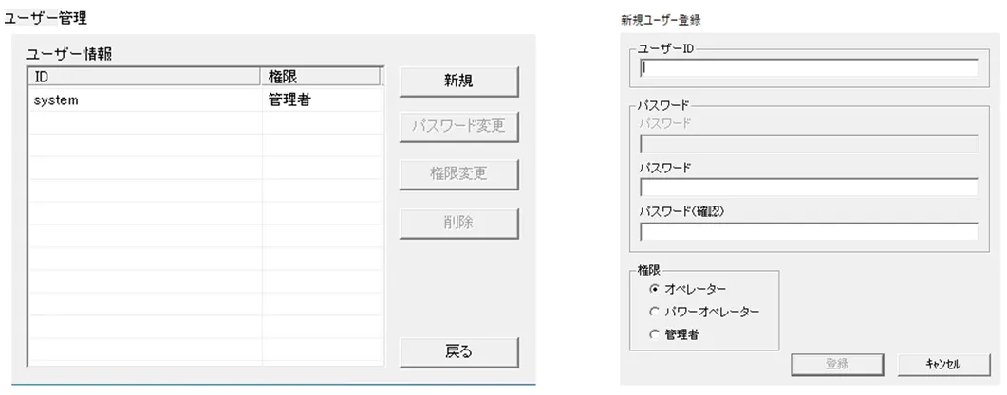
Task: Sort by the 権限 column header
Action: coord(321,77)
